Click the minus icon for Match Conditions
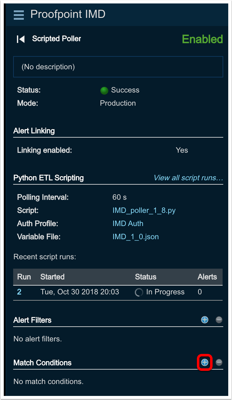Image resolution: width=232 pixels, height=400 pixels. click(x=219, y=362)
